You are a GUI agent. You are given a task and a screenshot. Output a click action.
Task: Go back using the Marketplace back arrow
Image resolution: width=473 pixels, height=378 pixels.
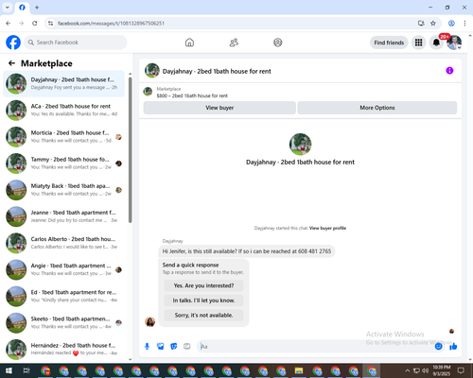click(x=11, y=63)
